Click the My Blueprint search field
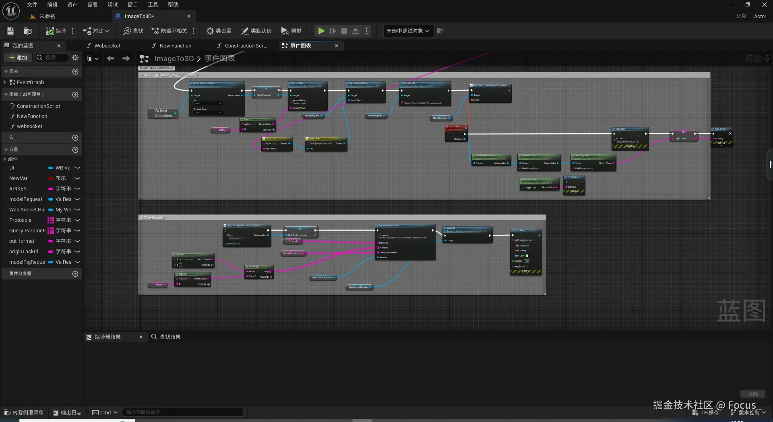Screen dimensions: 773x422 (52, 58)
